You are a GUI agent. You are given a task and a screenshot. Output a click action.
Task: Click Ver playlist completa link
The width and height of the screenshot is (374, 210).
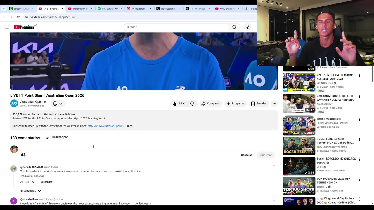point(328,127)
